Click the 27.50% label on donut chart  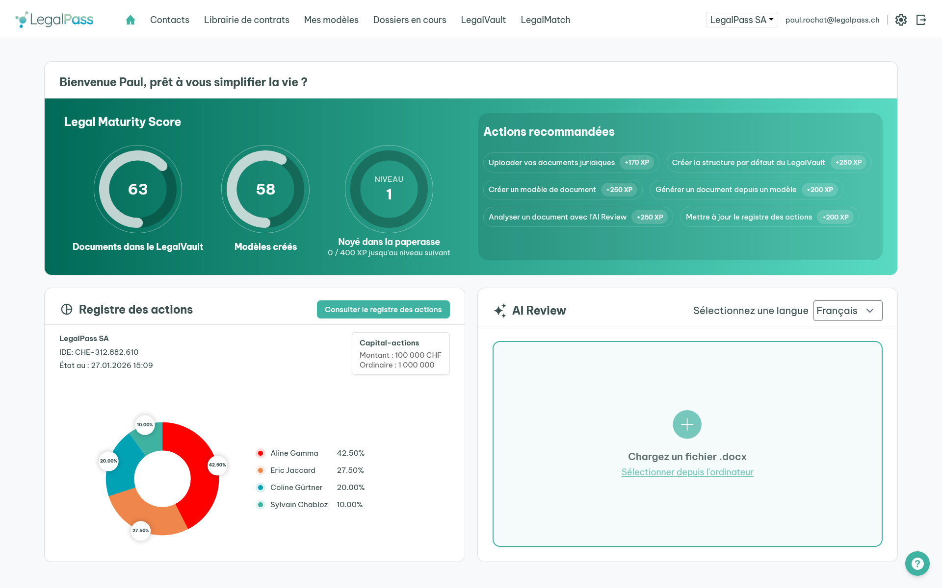tap(141, 531)
